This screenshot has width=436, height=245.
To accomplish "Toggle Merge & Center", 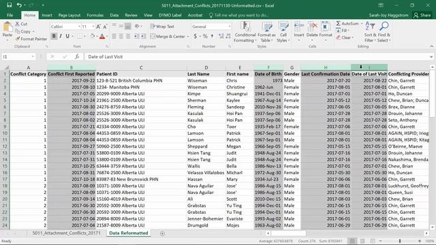I will click(168, 36).
